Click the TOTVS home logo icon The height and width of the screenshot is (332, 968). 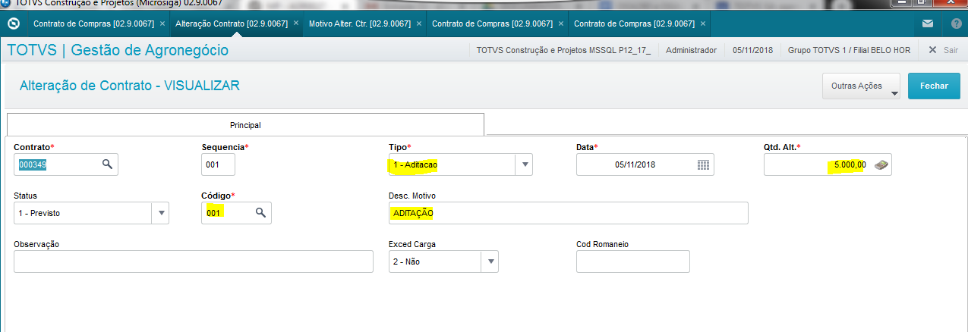(x=12, y=23)
